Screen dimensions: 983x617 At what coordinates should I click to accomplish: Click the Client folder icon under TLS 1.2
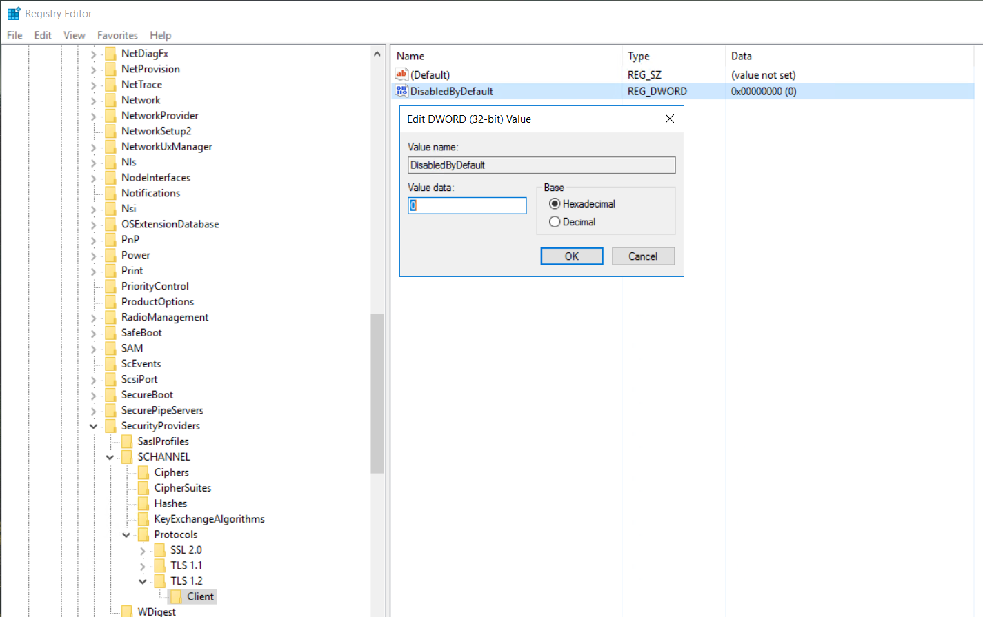[176, 596]
